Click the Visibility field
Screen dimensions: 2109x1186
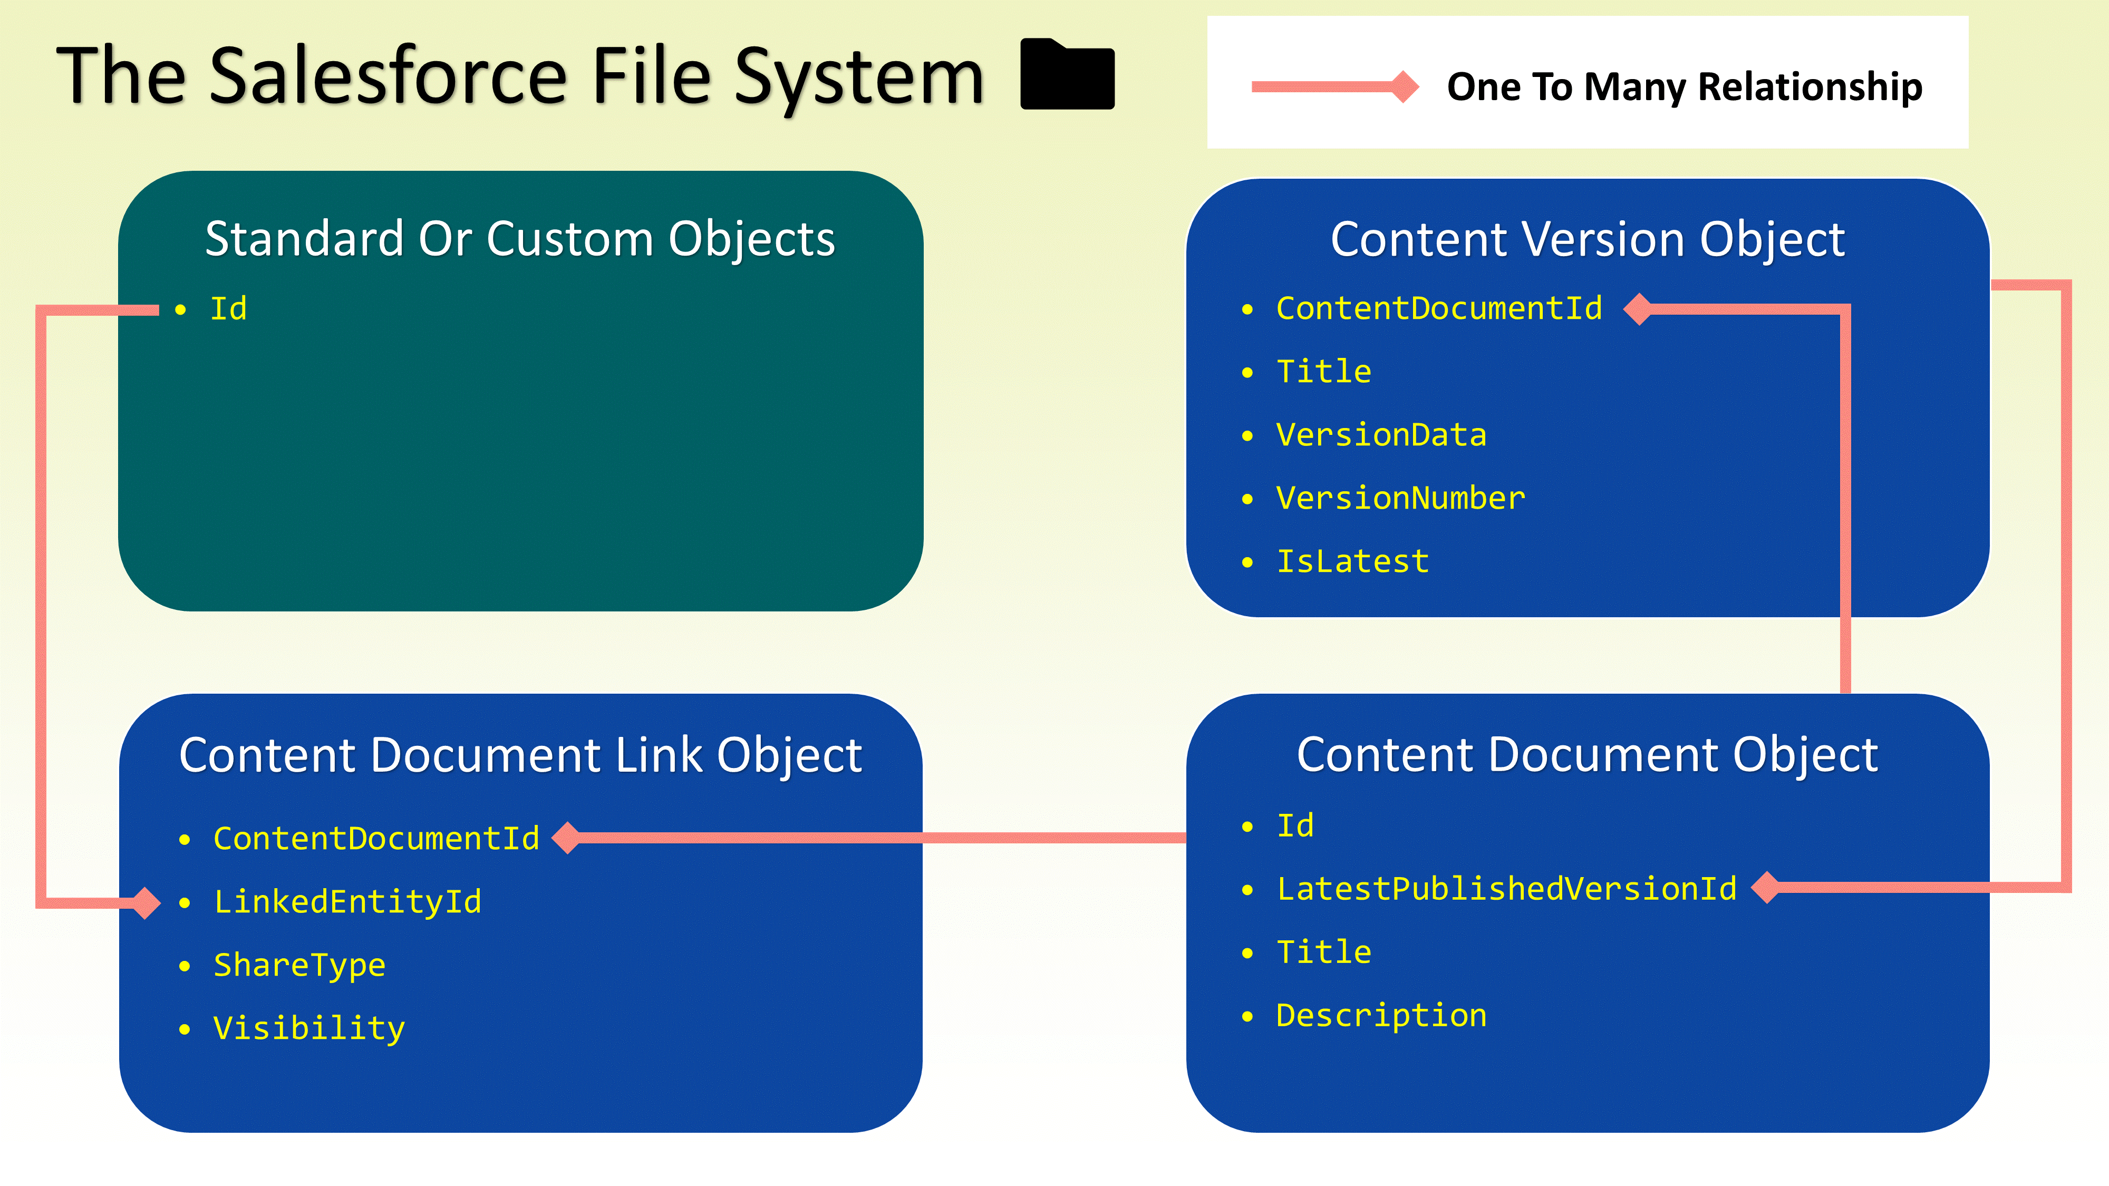click(308, 1028)
